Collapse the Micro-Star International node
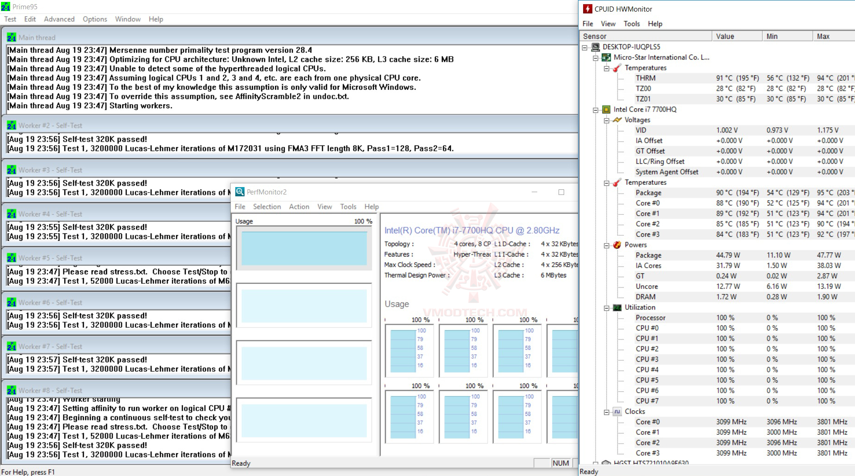The width and height of the screenshot is (855, 476). [596, 58]
